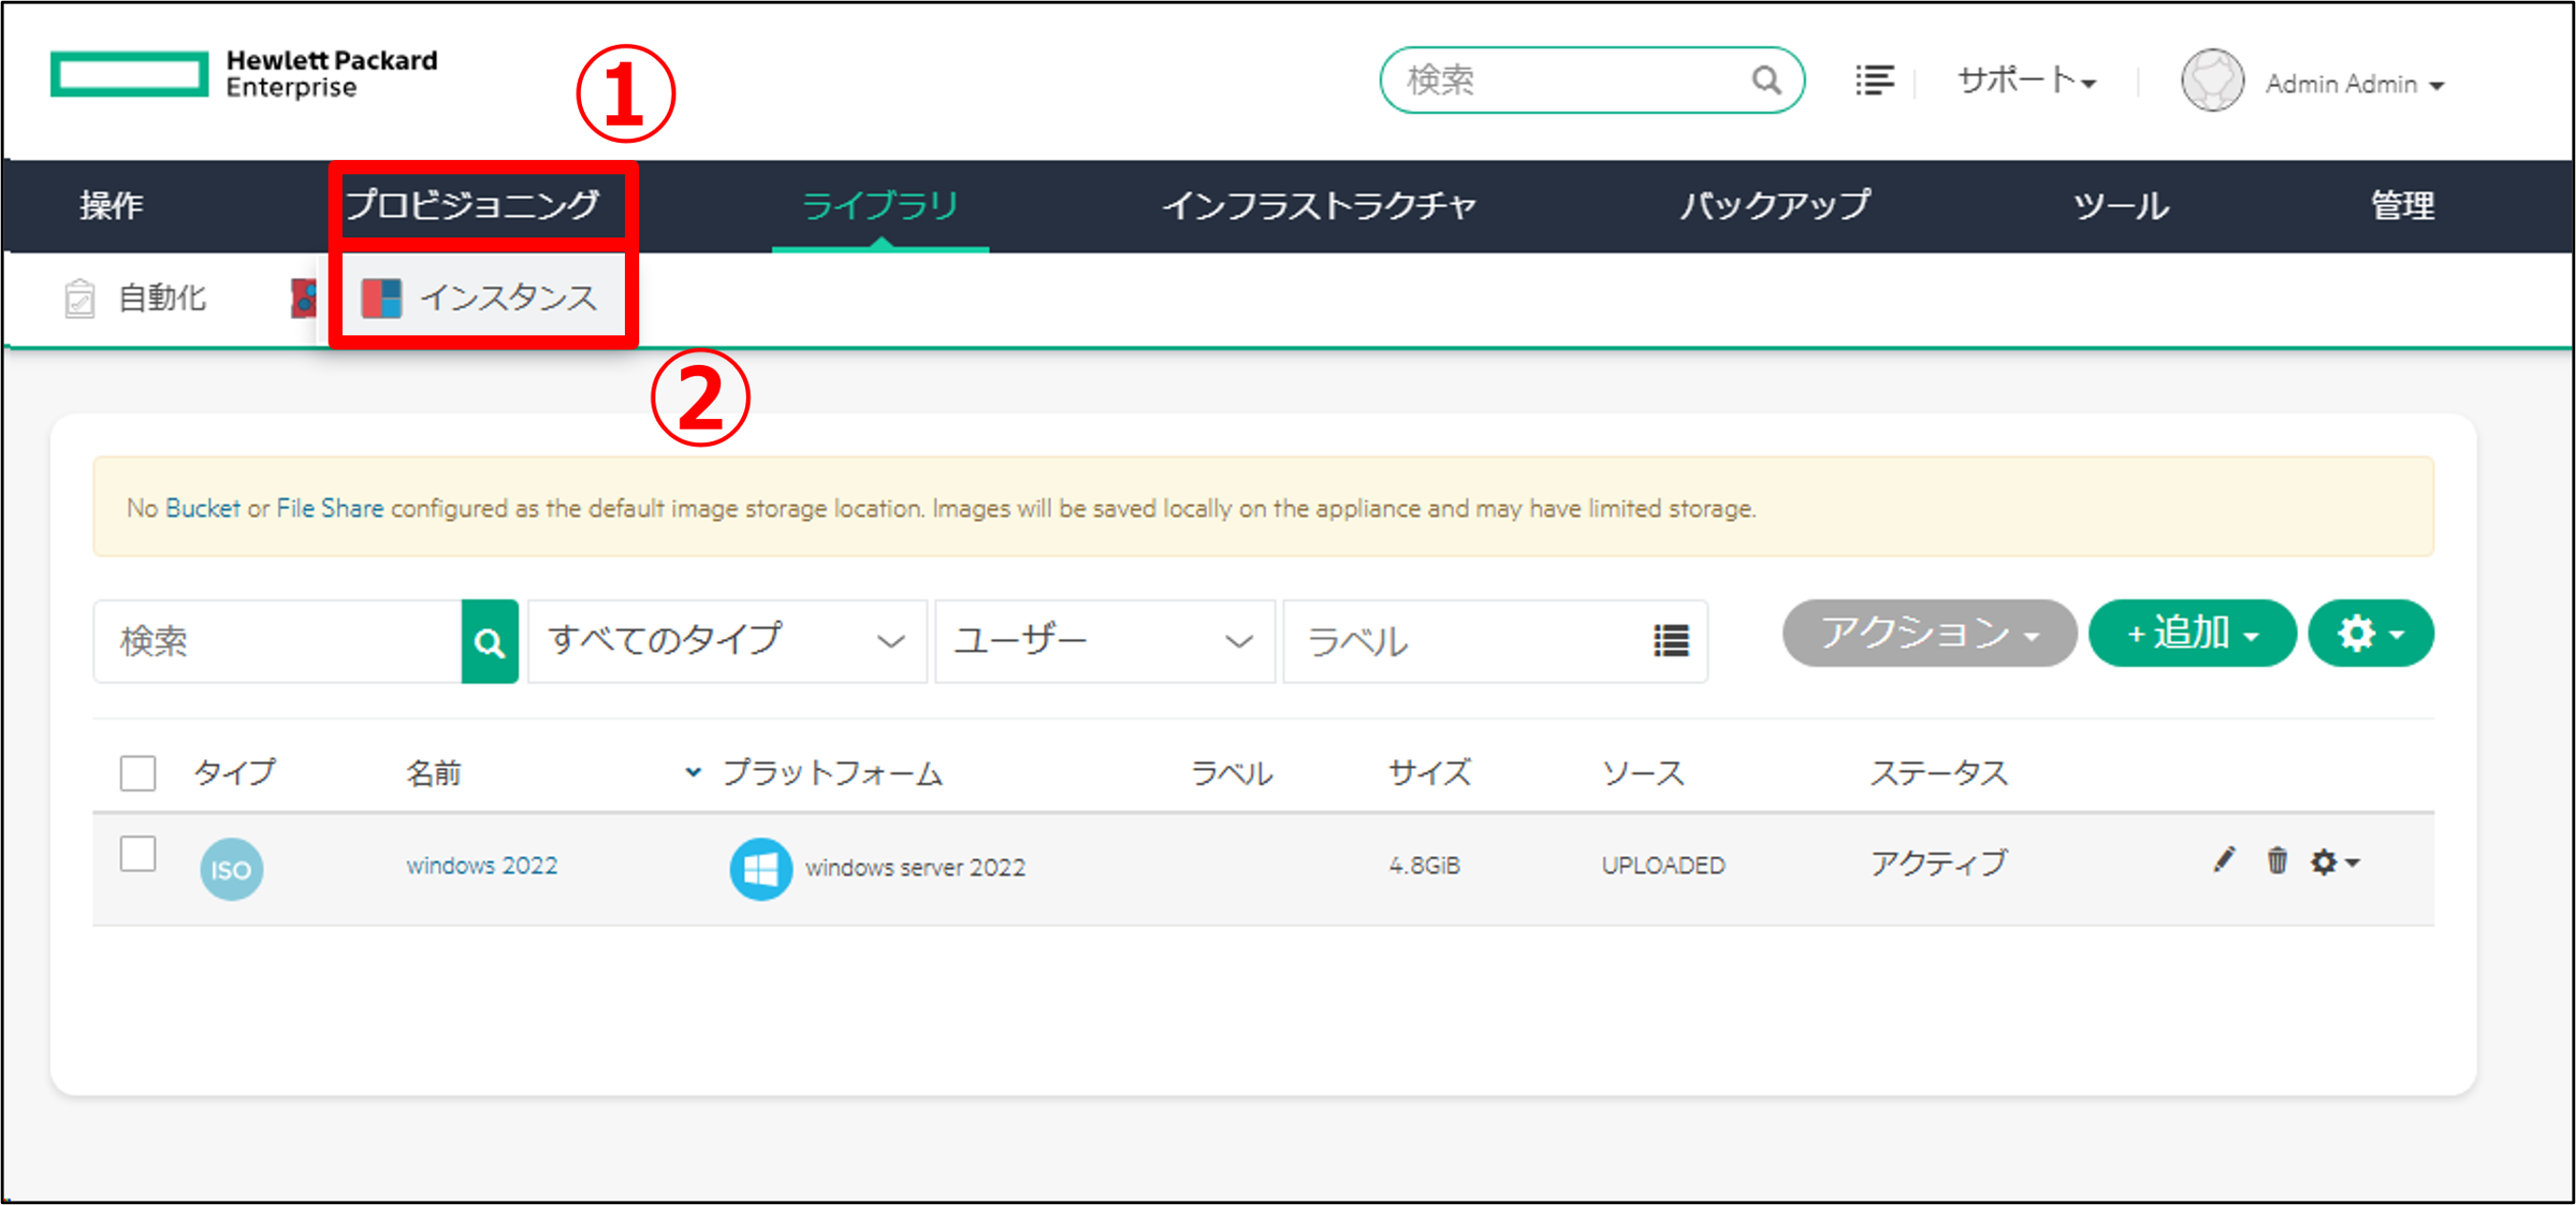This screenshot has height=1205, width=2576.
Task: Open the すべてのタイプ dropdown
Action: click(x=726, y=641)
